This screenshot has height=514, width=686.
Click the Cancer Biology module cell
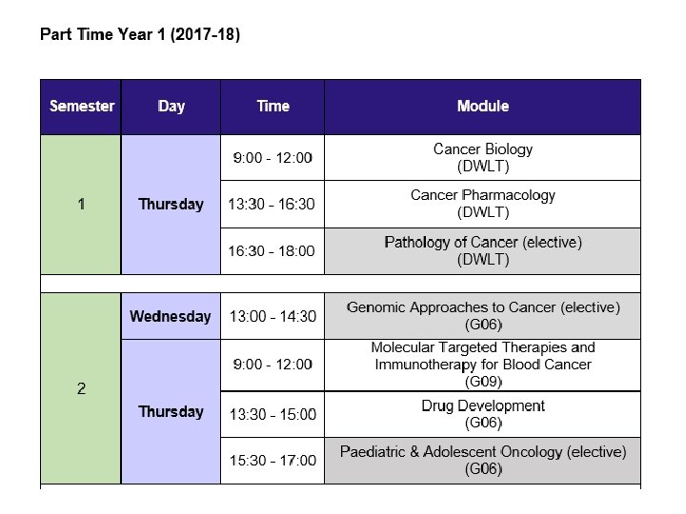click(483, 157)
